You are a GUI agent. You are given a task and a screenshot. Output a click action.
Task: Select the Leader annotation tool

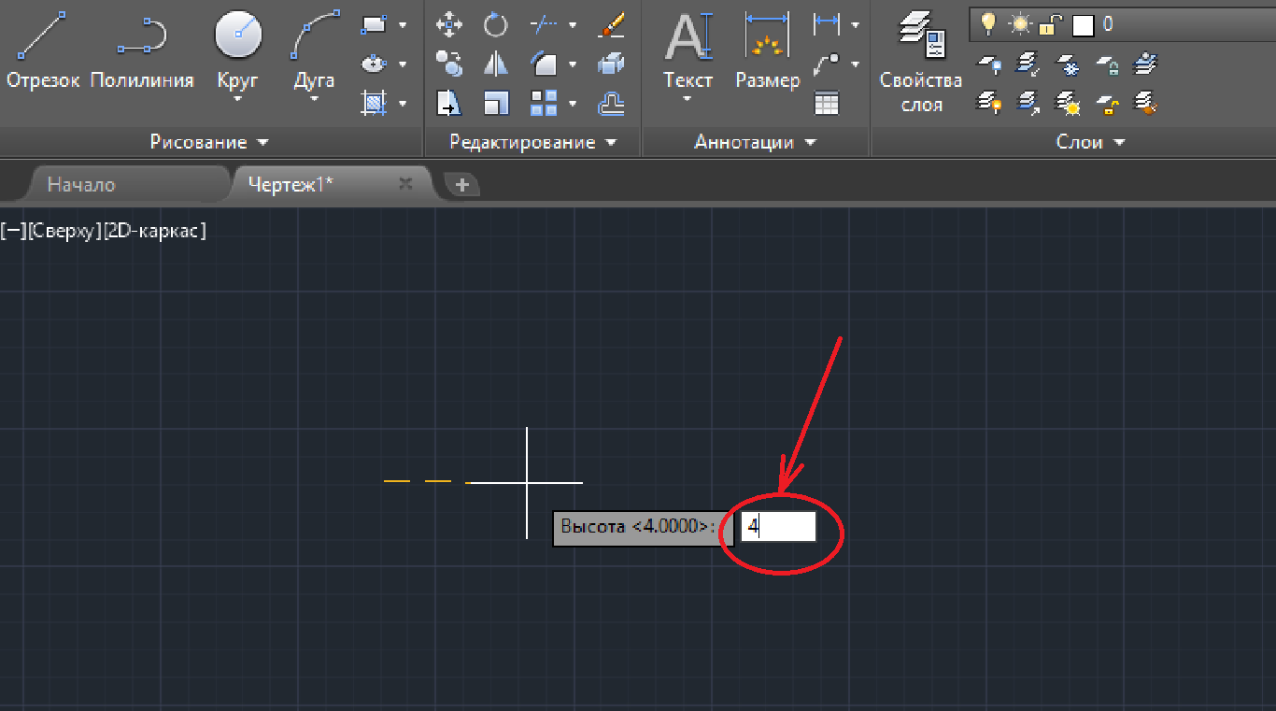point(827,64)
